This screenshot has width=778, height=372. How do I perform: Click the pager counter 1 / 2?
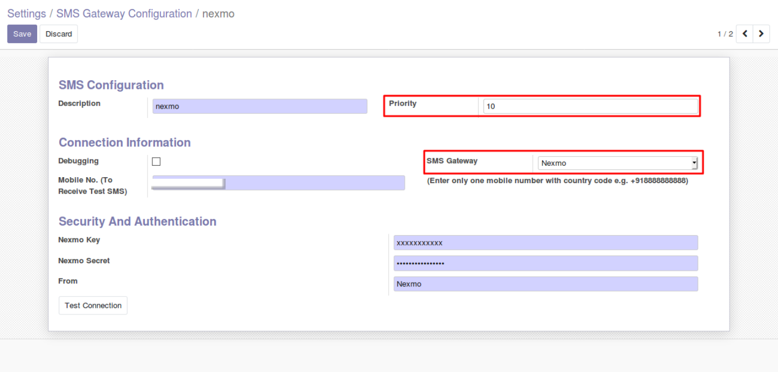(x=725, y=34)
